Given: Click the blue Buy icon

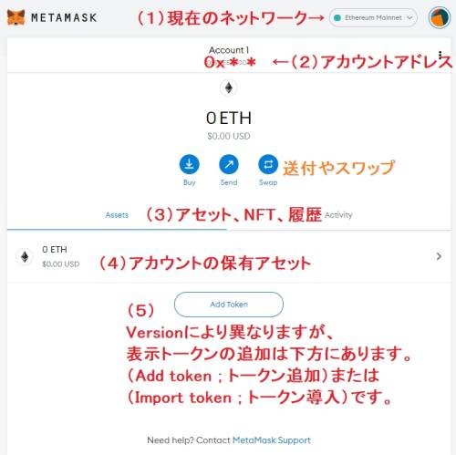Looking at the screenshot, I should [x=189, y=164].
